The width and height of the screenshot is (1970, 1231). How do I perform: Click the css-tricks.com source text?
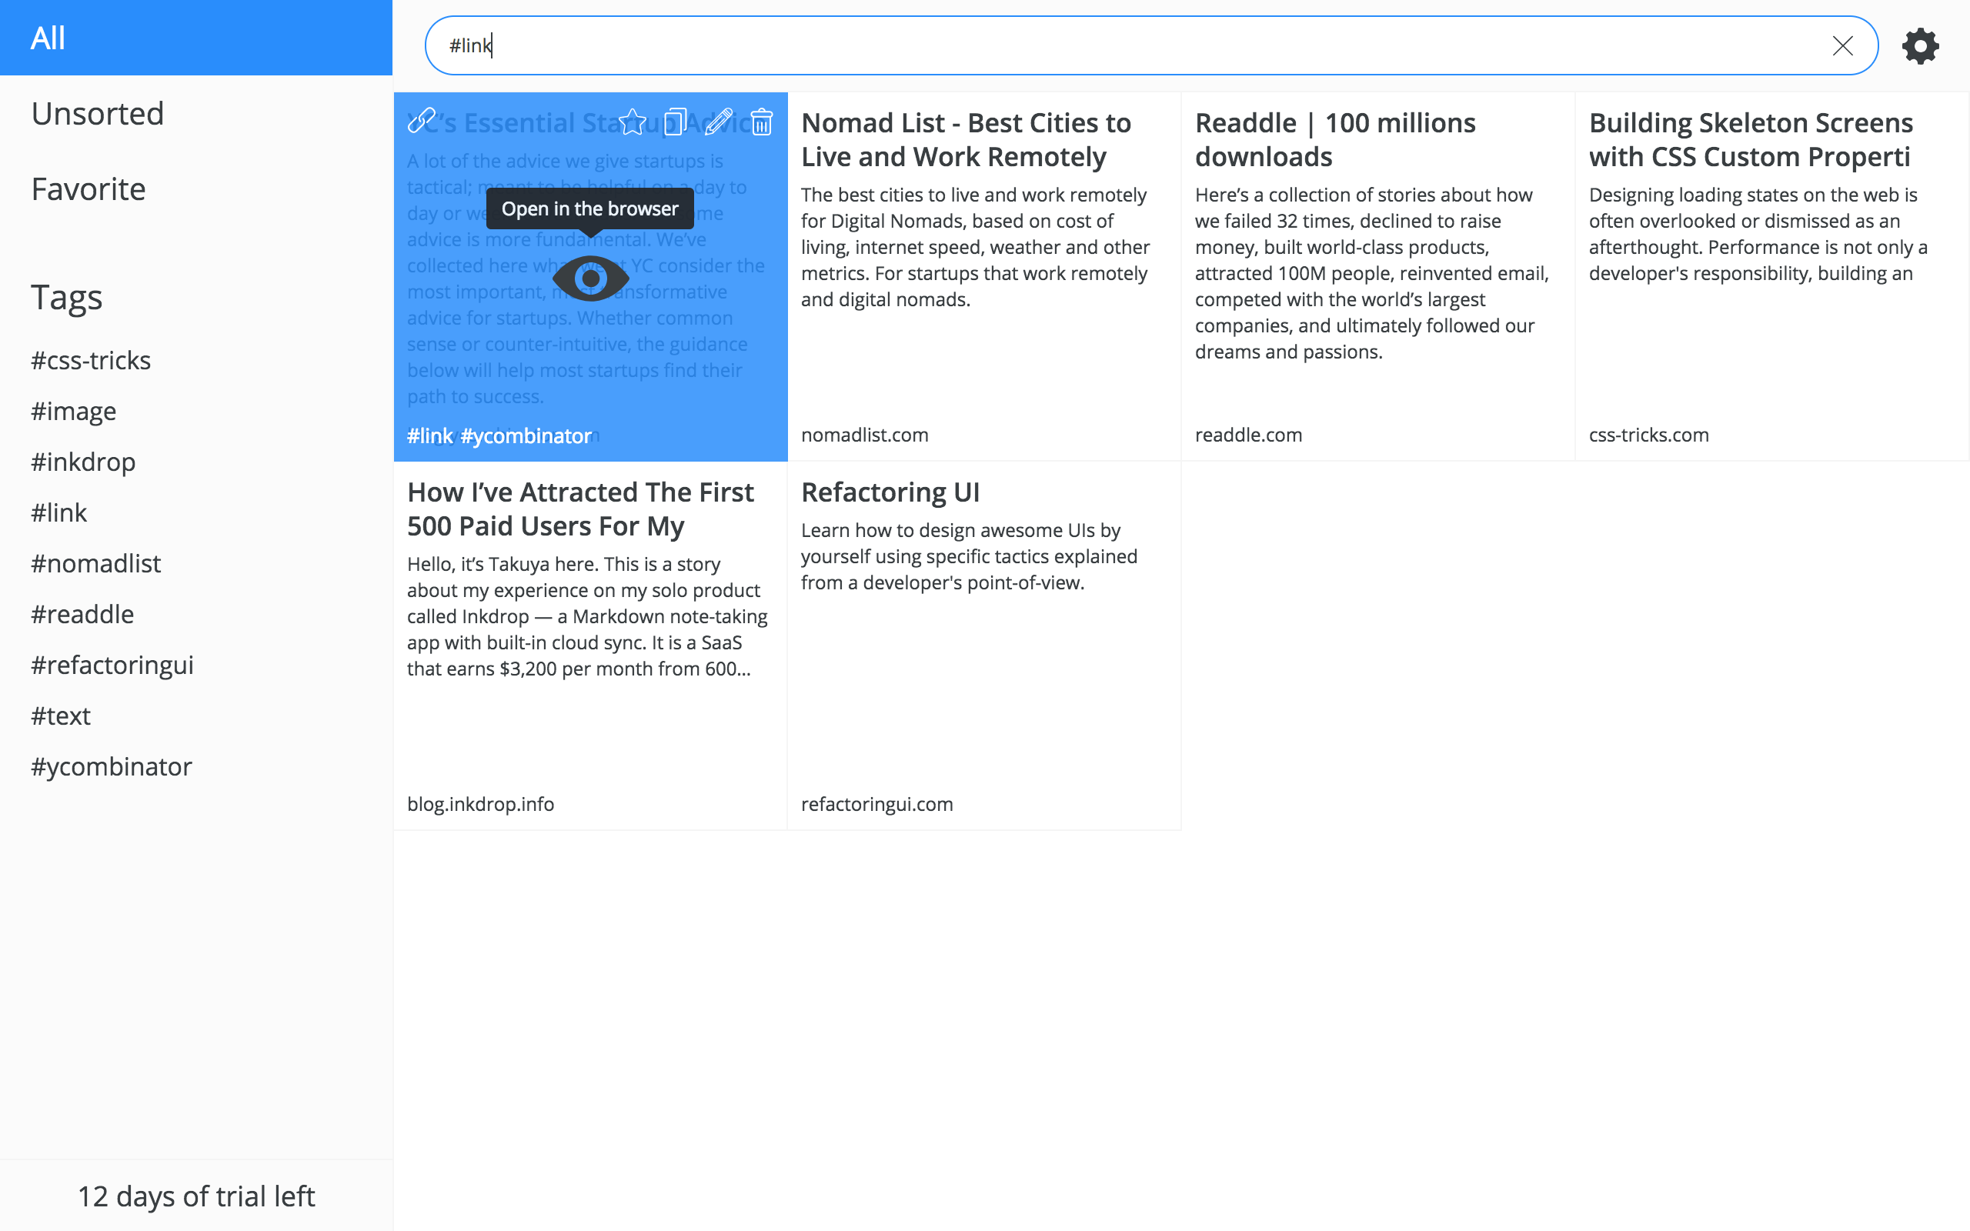click(1649, 435)
